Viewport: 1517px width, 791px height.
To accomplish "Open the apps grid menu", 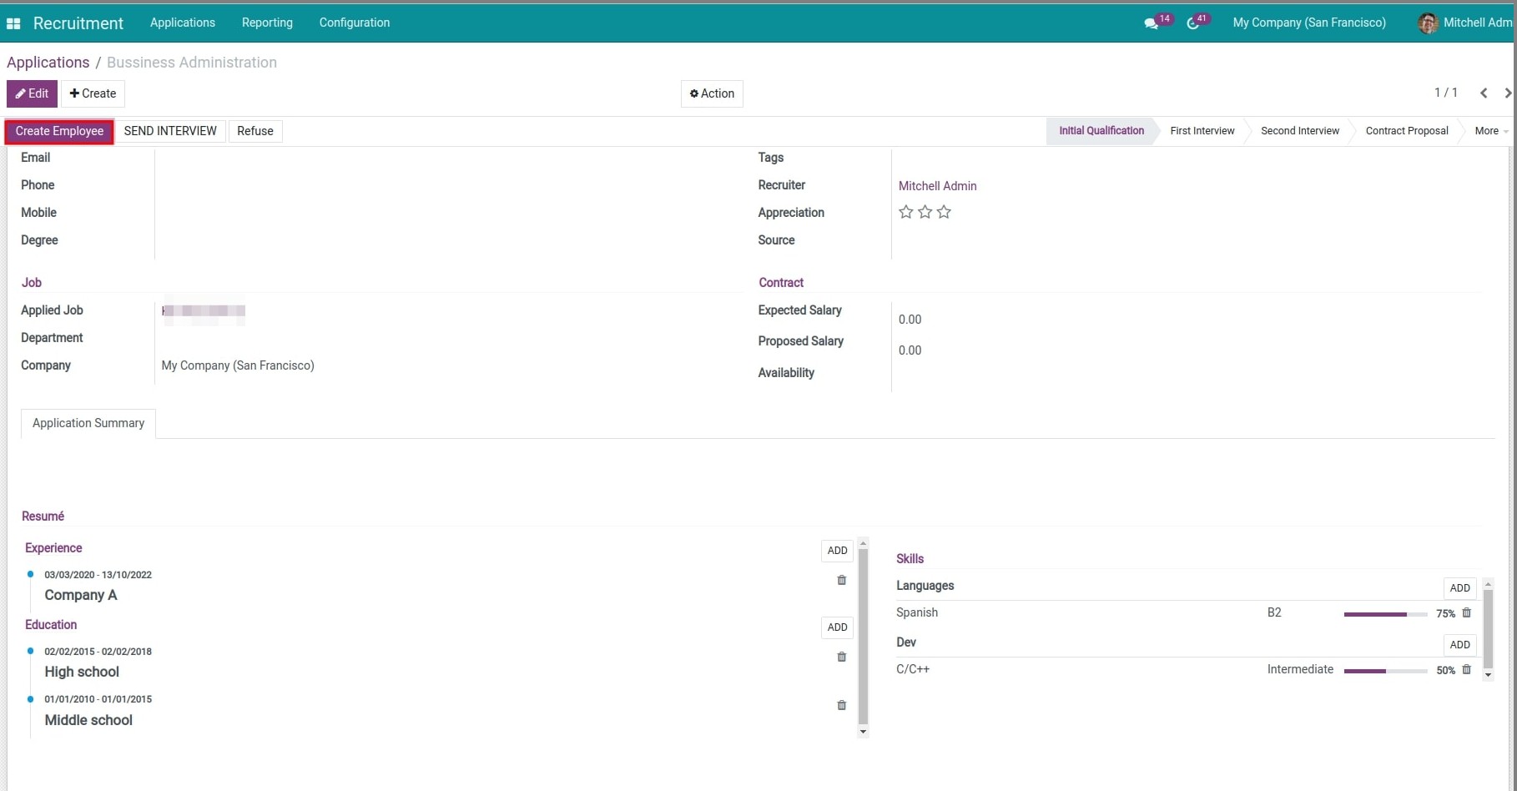I will coord(13,23).
